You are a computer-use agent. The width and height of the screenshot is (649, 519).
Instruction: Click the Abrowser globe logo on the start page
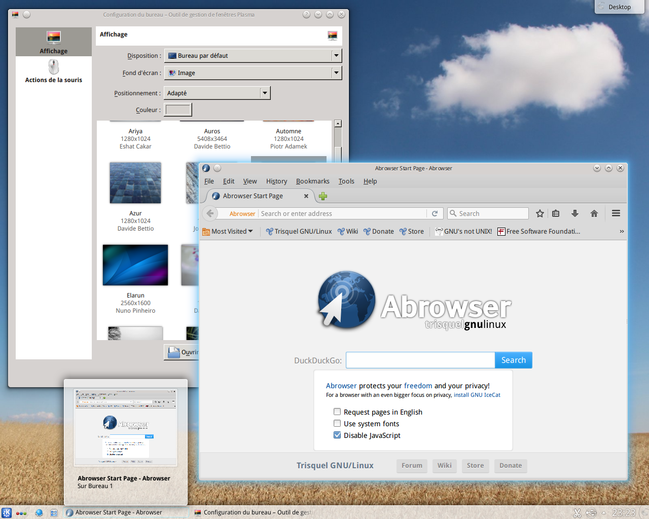click(346, 299)
